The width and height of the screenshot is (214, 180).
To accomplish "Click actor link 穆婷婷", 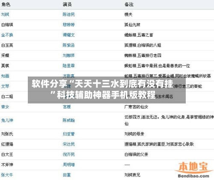I will click(x=68, y=25).
